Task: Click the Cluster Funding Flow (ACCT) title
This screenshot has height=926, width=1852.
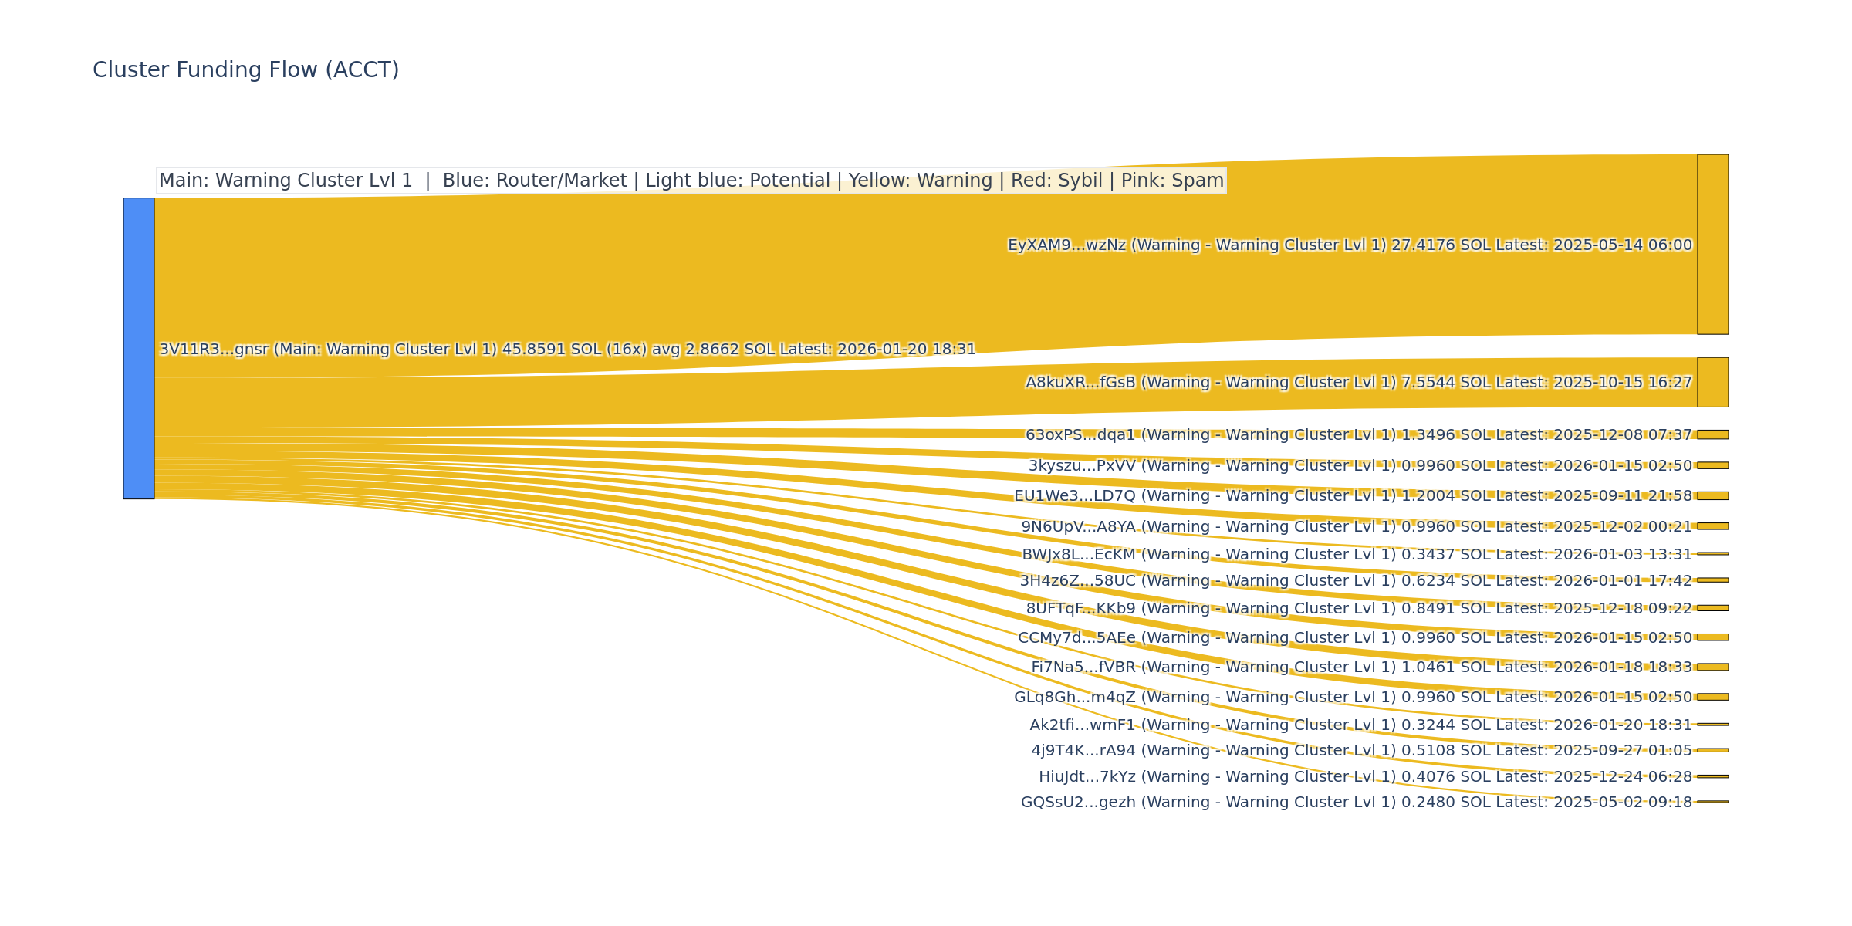Action: click(x=245, y=70)
